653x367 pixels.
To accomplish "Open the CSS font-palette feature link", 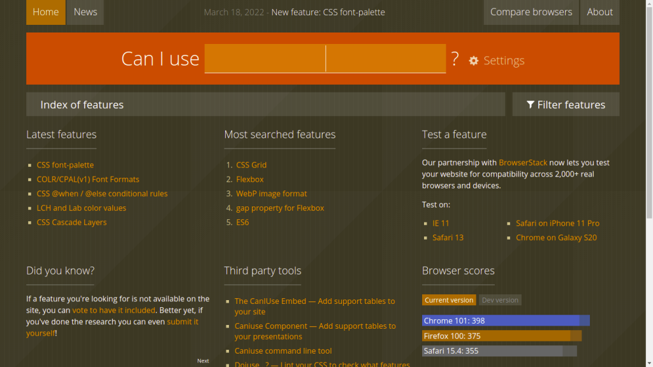I will point(65,165).
